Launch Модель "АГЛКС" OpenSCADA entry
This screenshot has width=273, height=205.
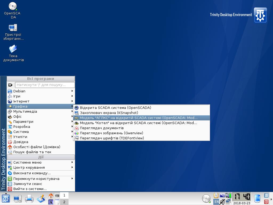[139, 118]
